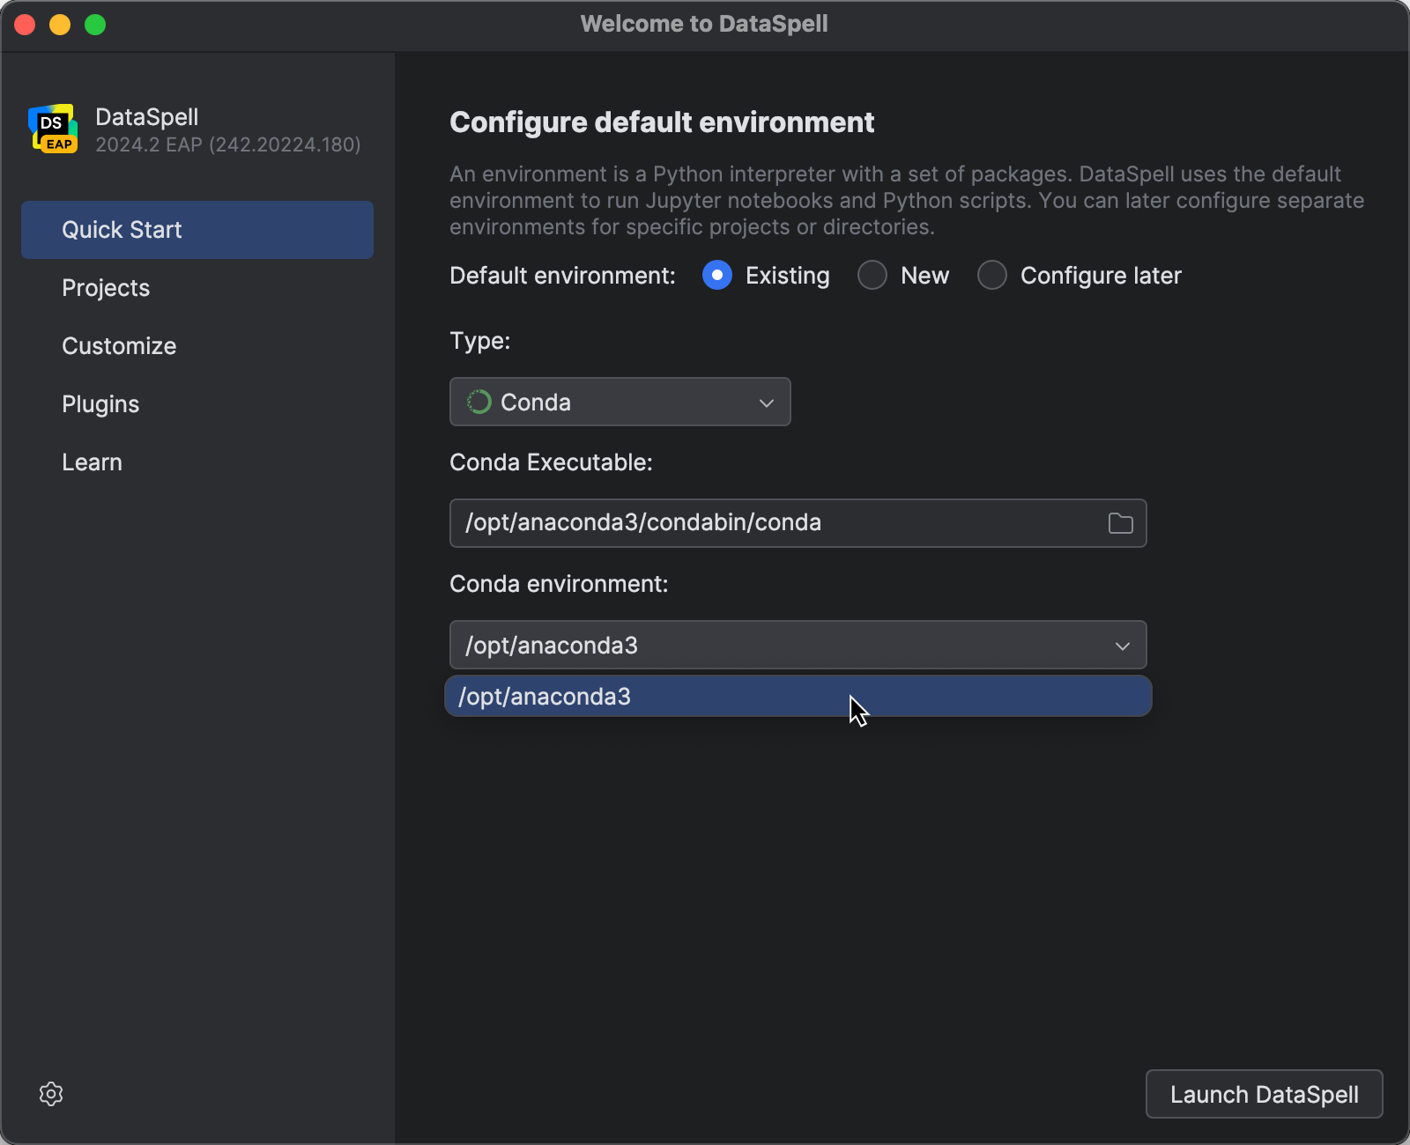Click the Conda spinner icon in Type field
This screenshot has width=1410, height=1145.
pos(479,402)
